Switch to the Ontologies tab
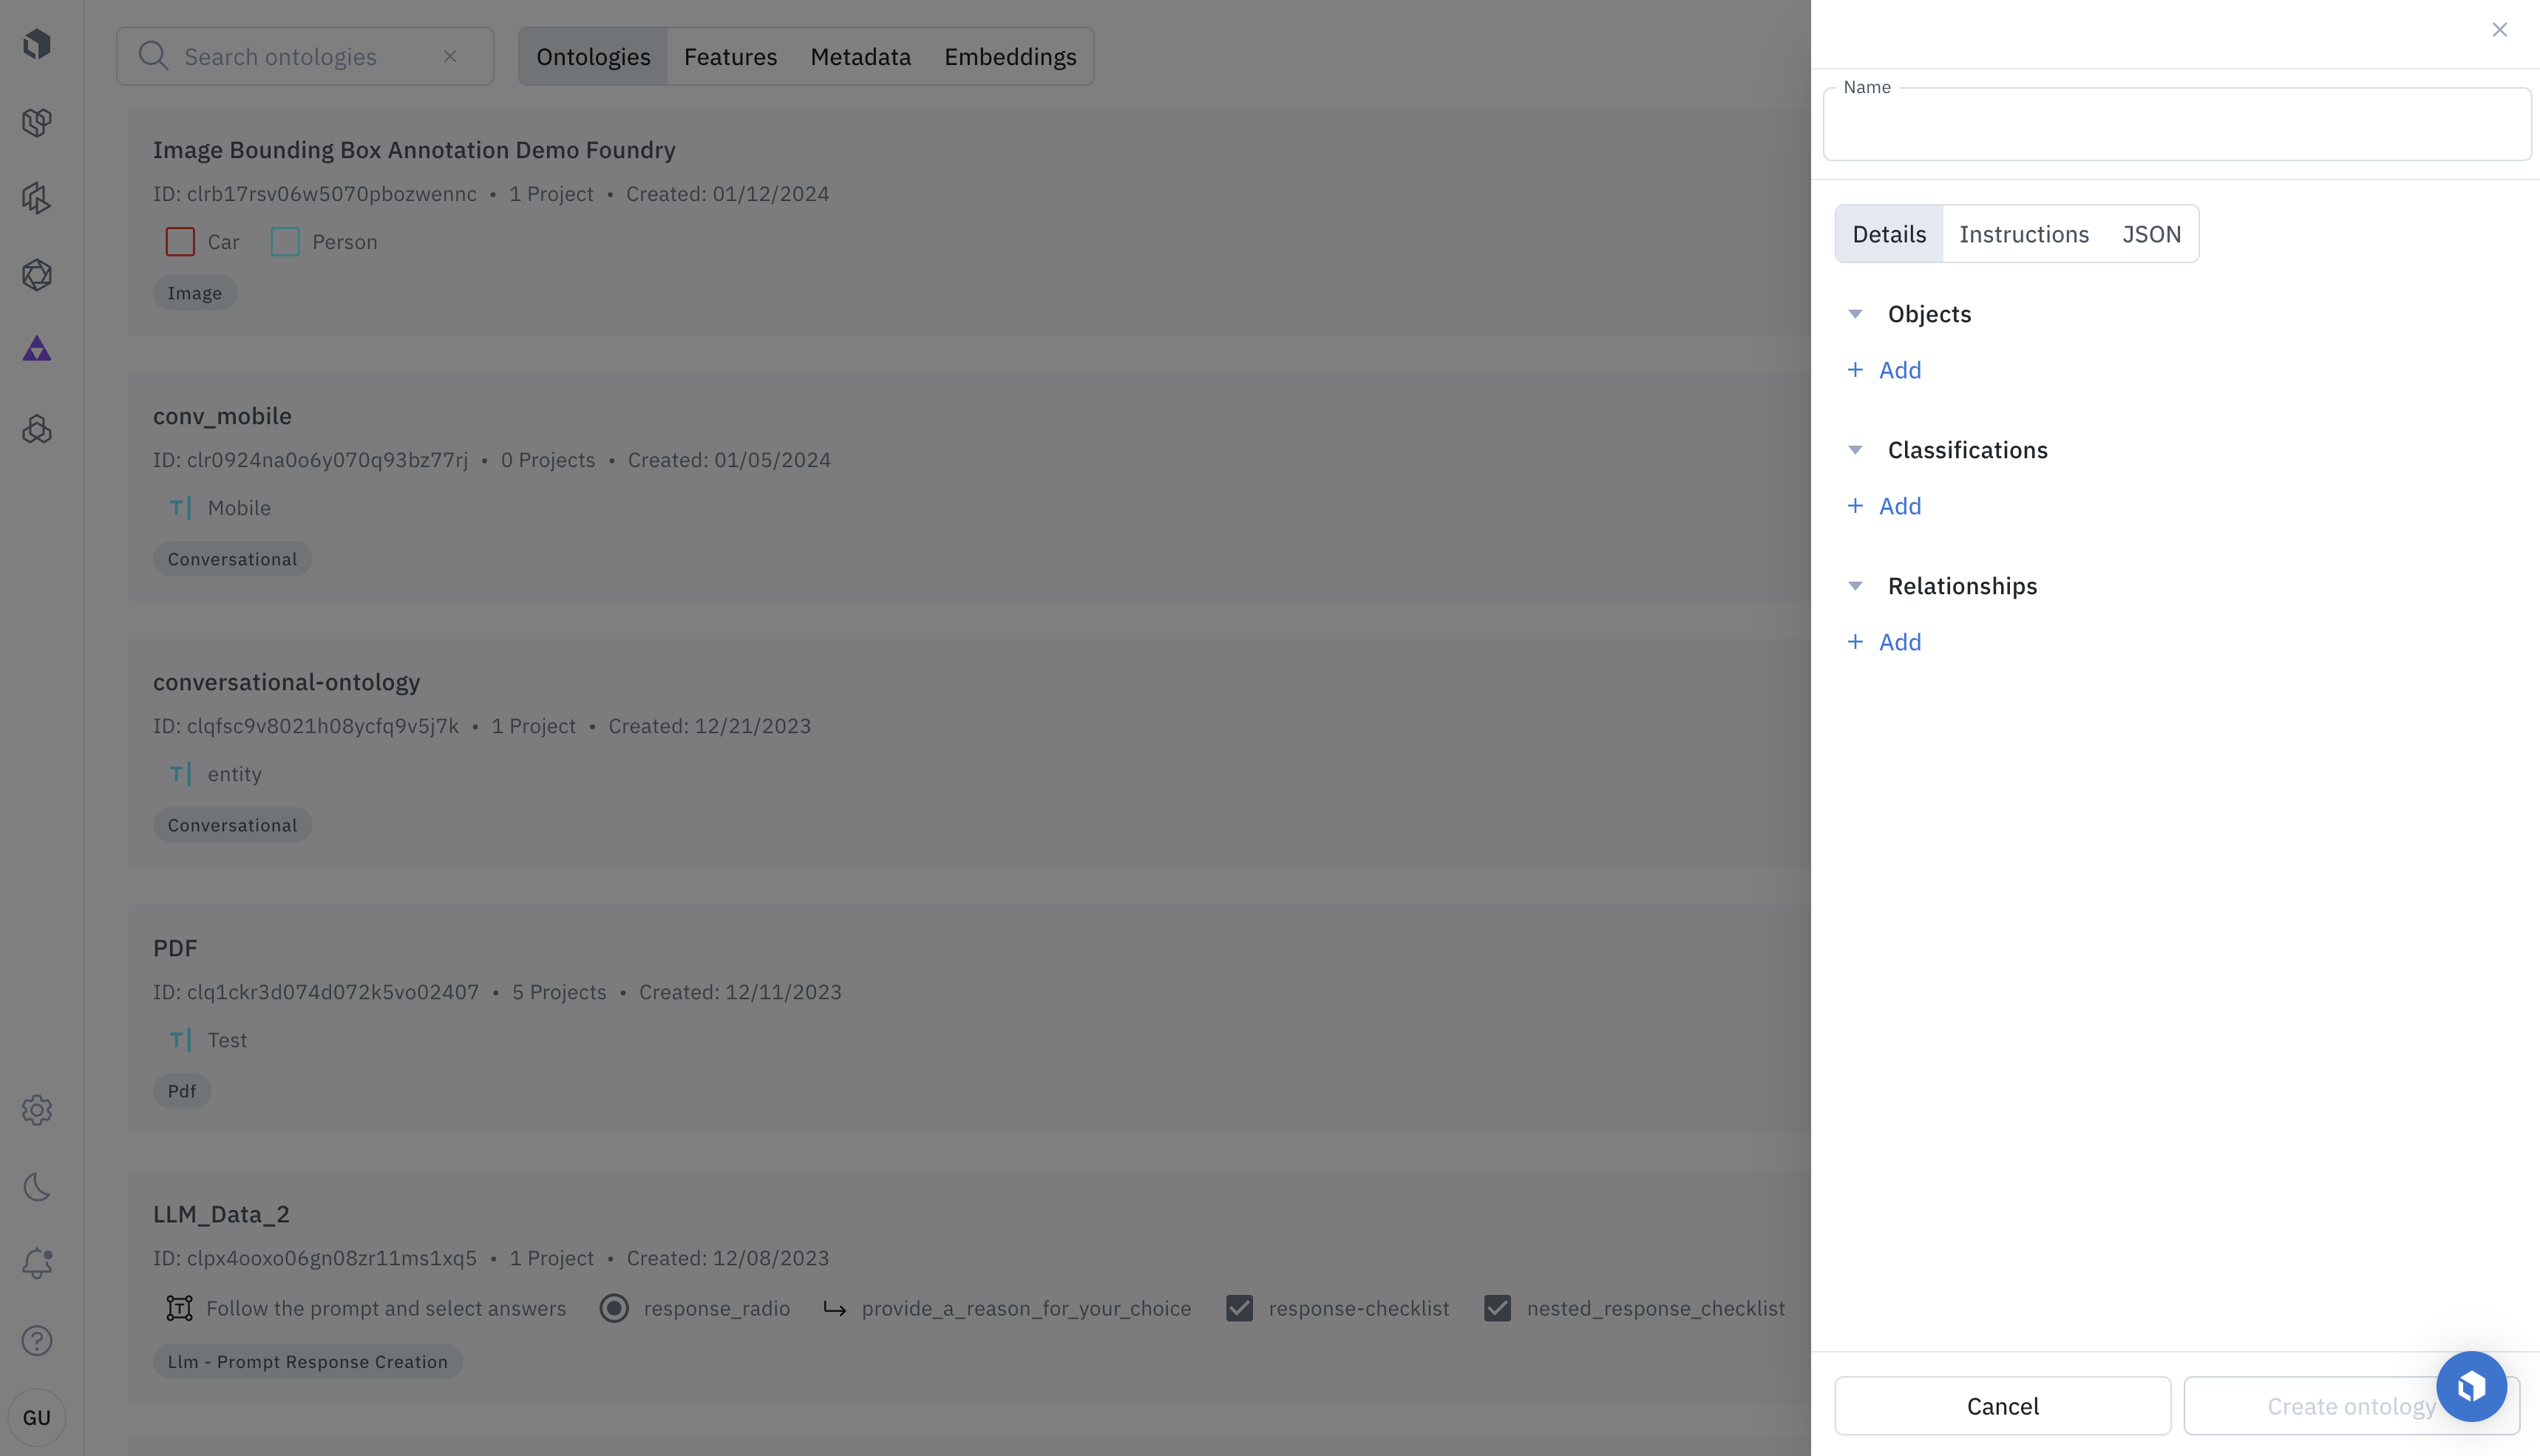This screenshot has width=2540, height=1456. point(593,56)
